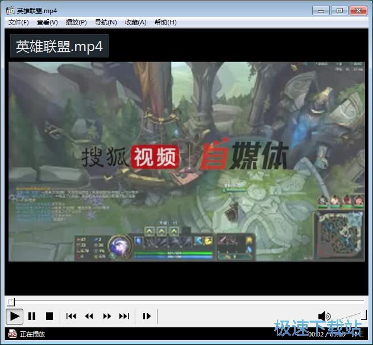Skip to previous file button
This screenshot has height=345, width=373.
[71, 316]
